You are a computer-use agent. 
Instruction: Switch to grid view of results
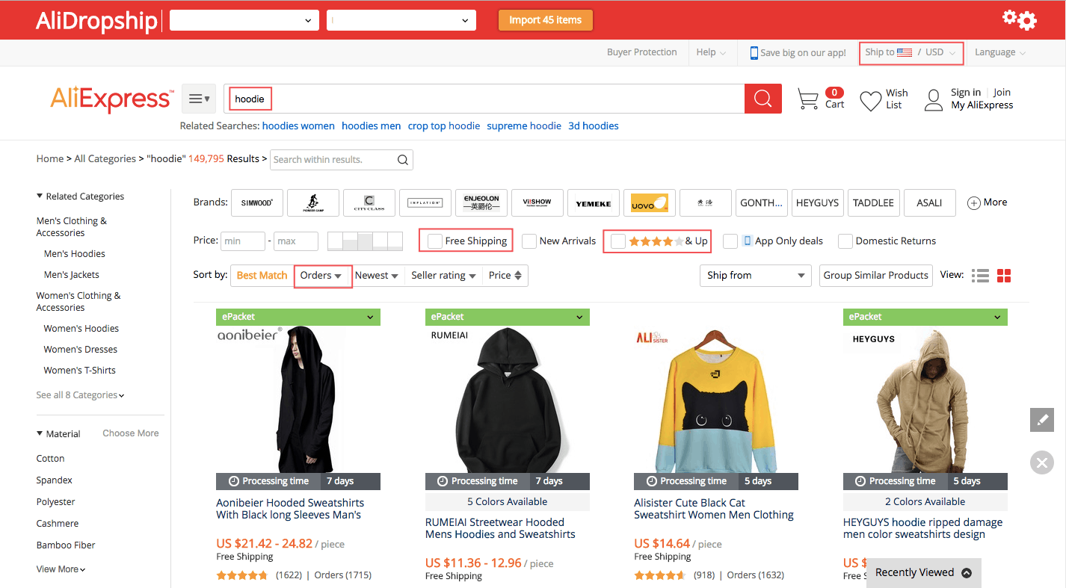point(1004,275)
